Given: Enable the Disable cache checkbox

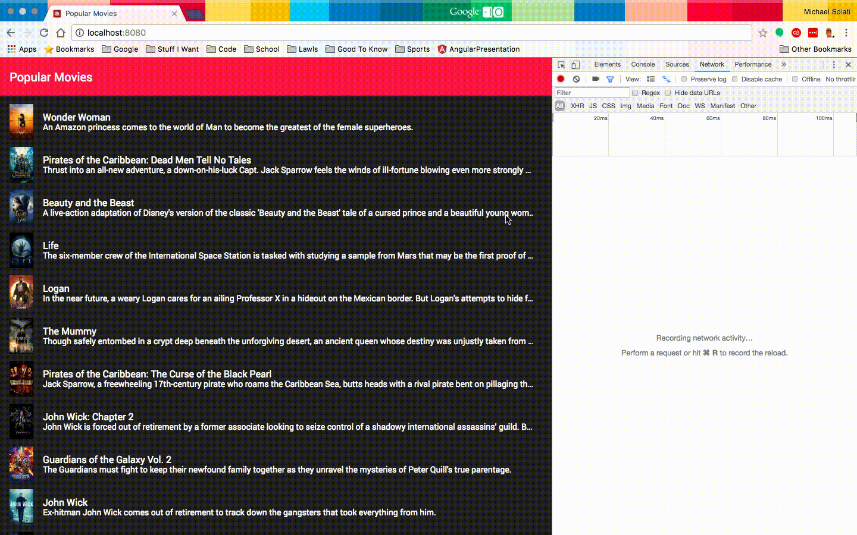Looking at the screenshot, I should [735, 79].
